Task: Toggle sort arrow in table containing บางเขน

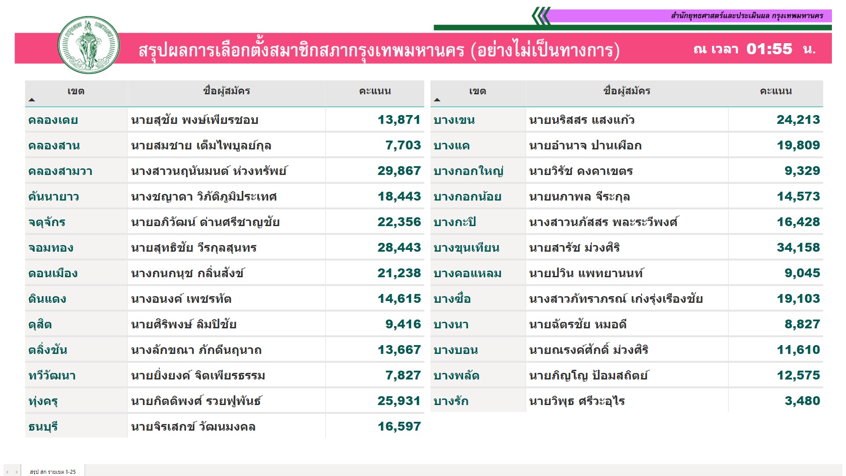Action: click(x=437, y=100)
